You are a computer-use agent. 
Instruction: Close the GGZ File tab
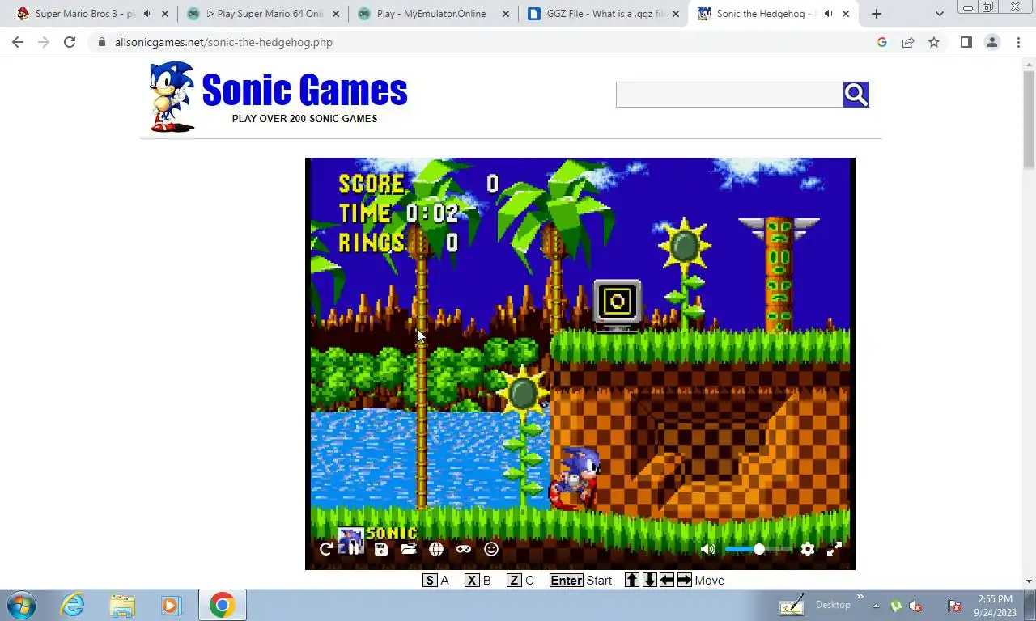(x=676, y=14)
